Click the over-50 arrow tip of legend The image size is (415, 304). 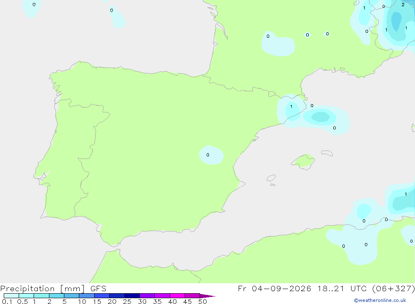point(207,296)
